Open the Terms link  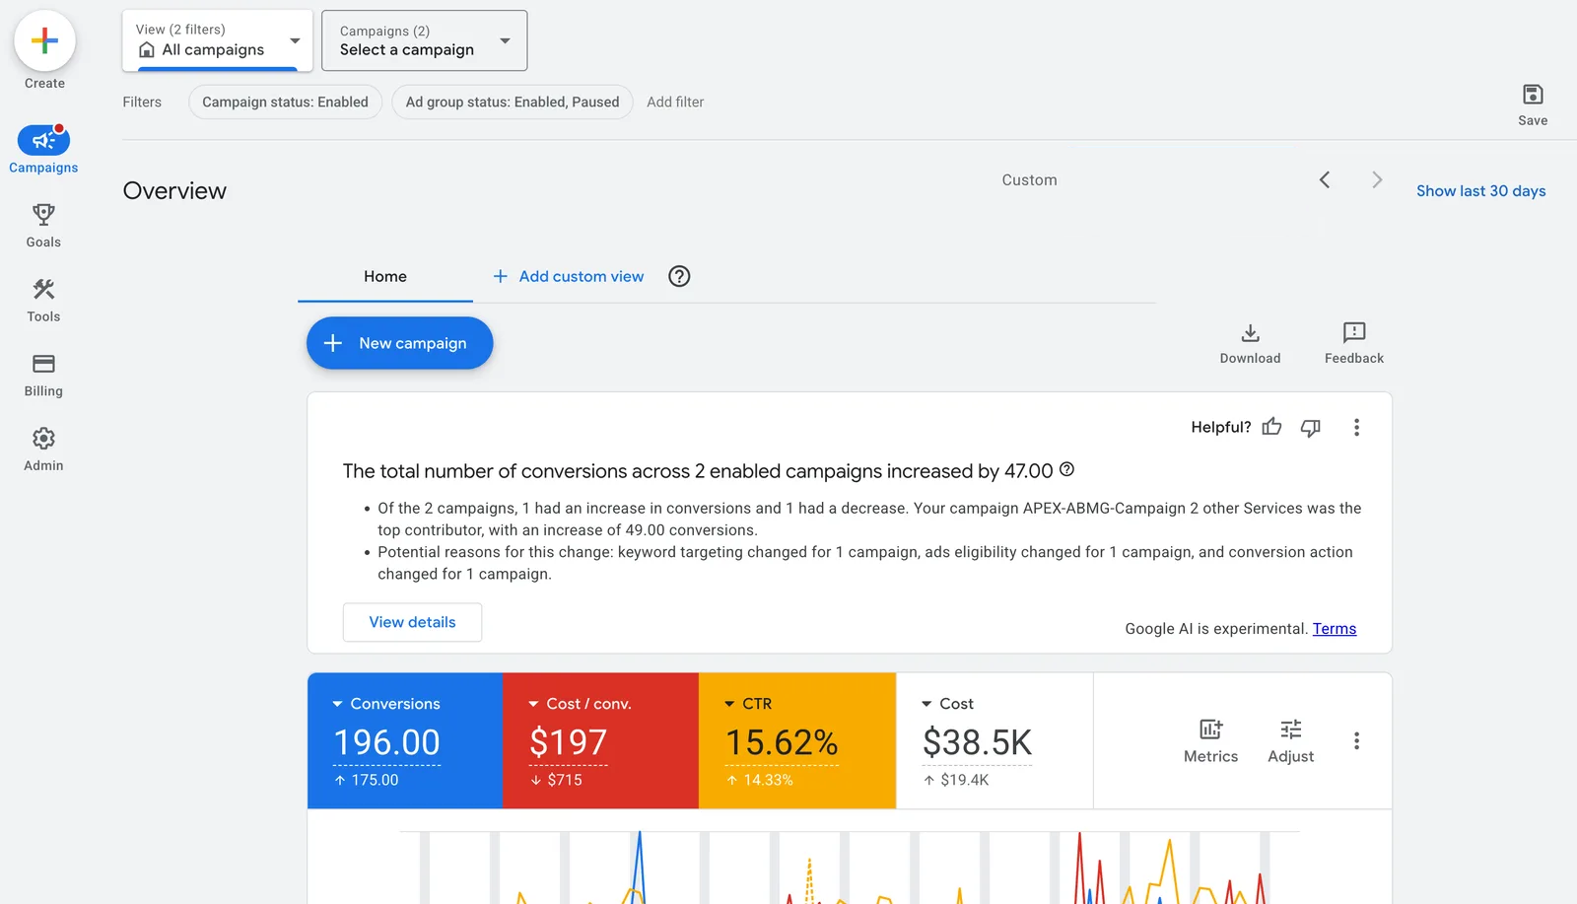(x=1335, y=629)
